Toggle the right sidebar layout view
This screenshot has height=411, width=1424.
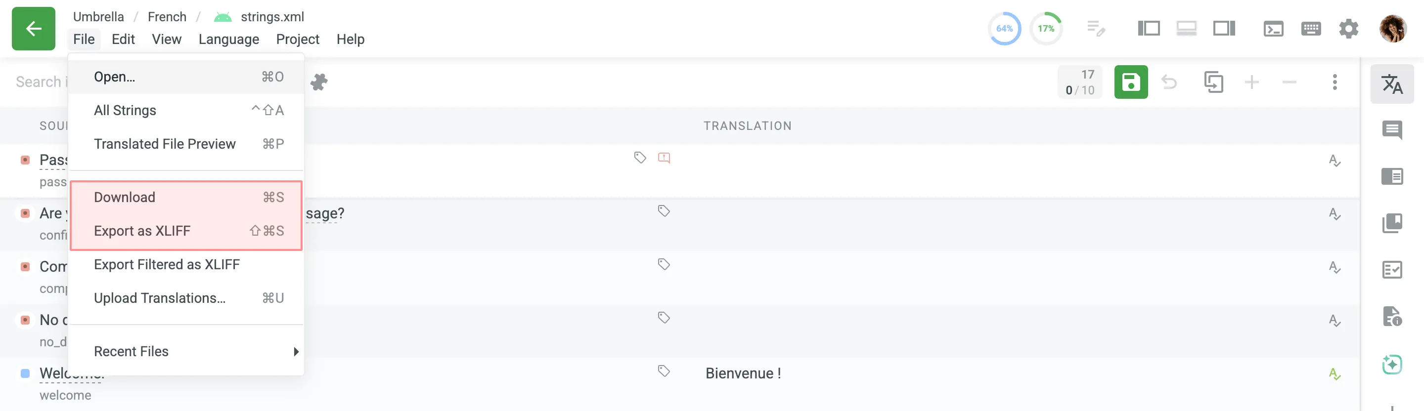(x=1224, y=29)
